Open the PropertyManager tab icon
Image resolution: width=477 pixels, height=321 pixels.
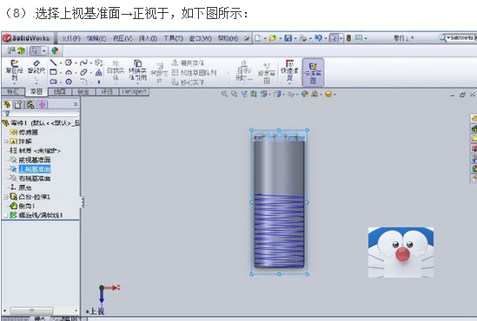[18, 105]
